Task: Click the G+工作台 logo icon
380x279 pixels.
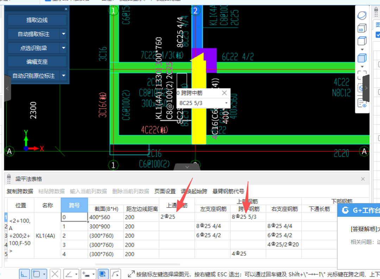Action: 346,210
